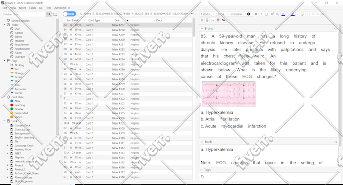This screenshot has height=185, width=343.
Task: Click into the Tags input field
Action: [270, 177]
